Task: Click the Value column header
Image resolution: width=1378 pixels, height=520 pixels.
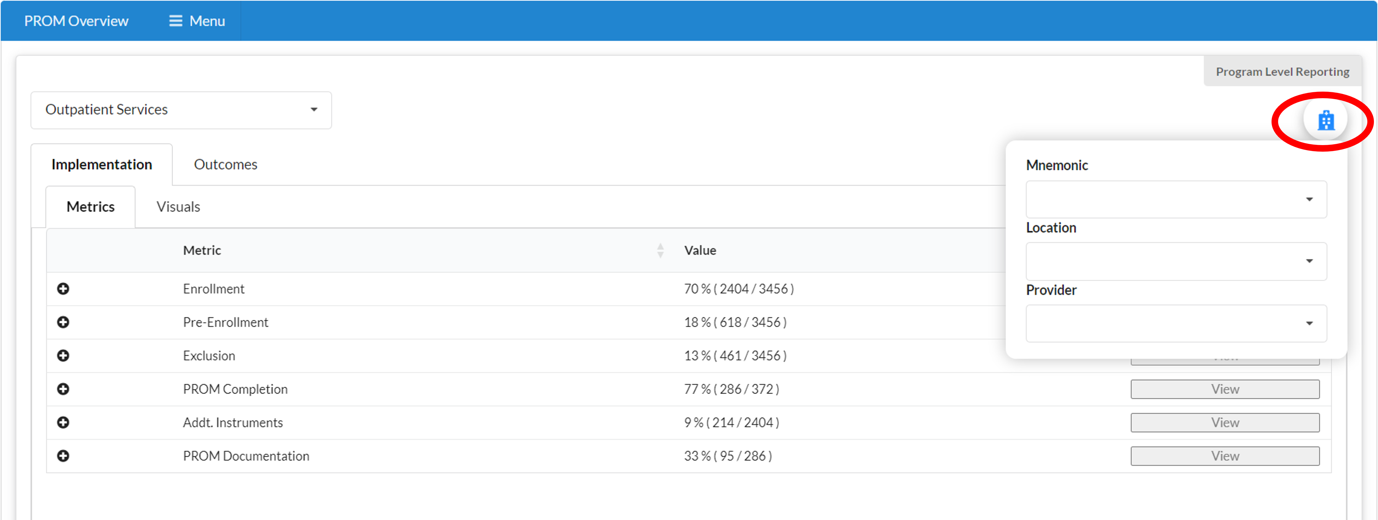Action: tap(700, 250)
